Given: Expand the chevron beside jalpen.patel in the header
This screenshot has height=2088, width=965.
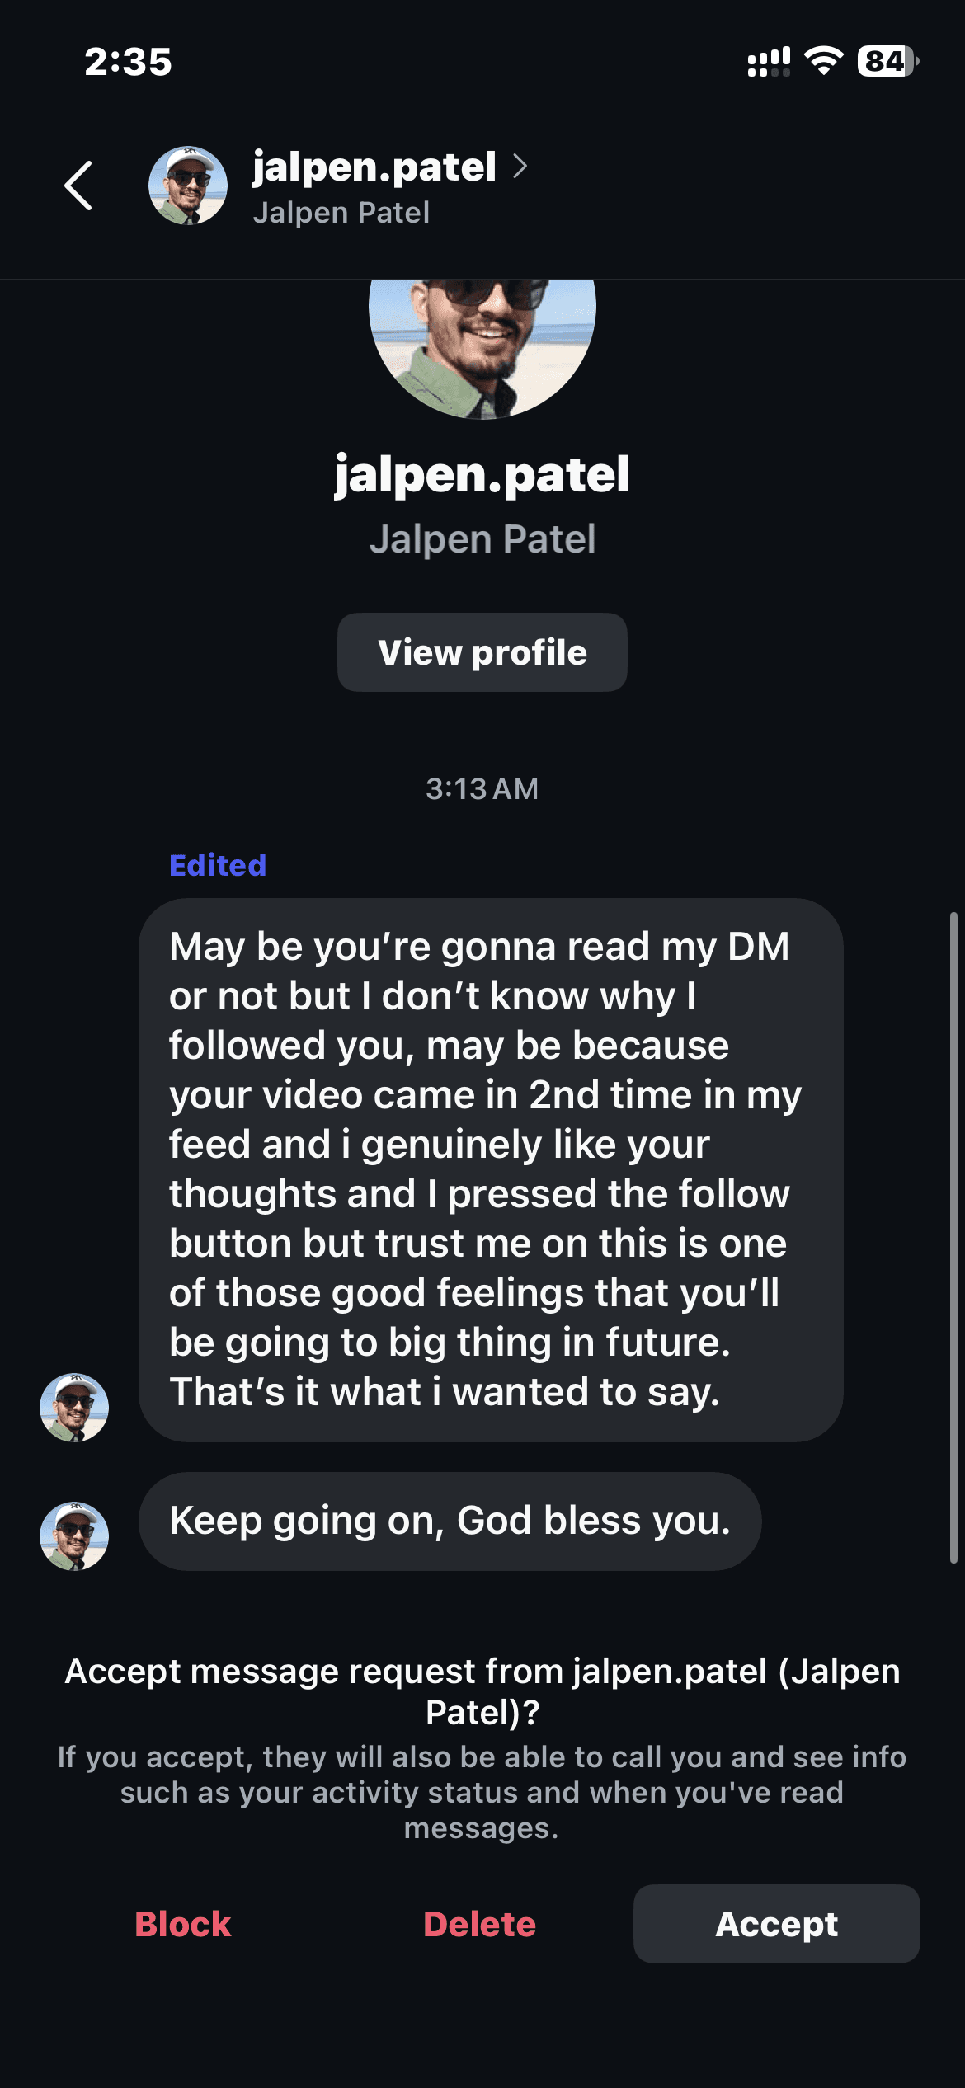Looking at the screenshot, I should [520, 166].
